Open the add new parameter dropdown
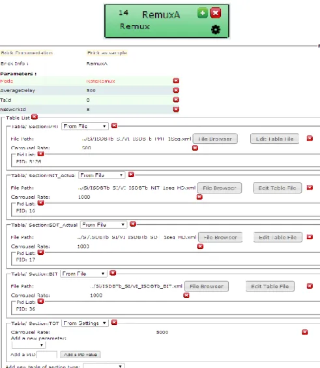Image resolution: width=320 pixels, height=368 pixels. [x=29, y=345]
